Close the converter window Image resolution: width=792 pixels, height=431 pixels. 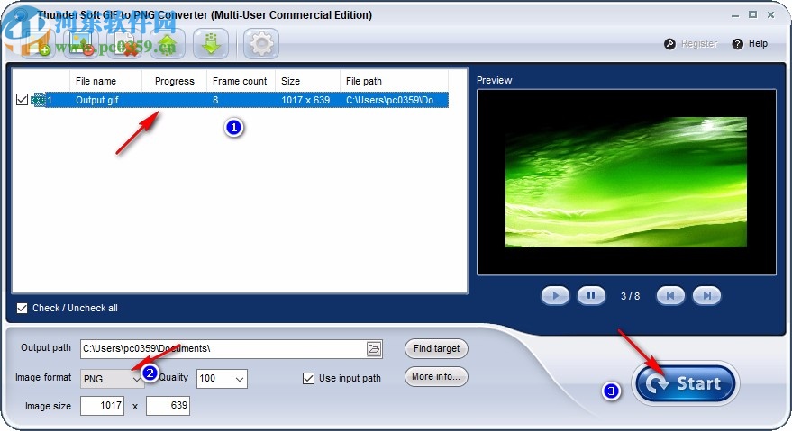point(770,15)
